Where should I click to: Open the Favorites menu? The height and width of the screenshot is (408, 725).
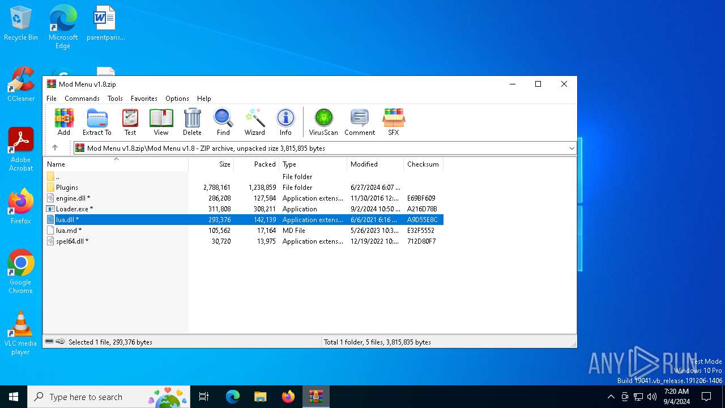[144, 99]
